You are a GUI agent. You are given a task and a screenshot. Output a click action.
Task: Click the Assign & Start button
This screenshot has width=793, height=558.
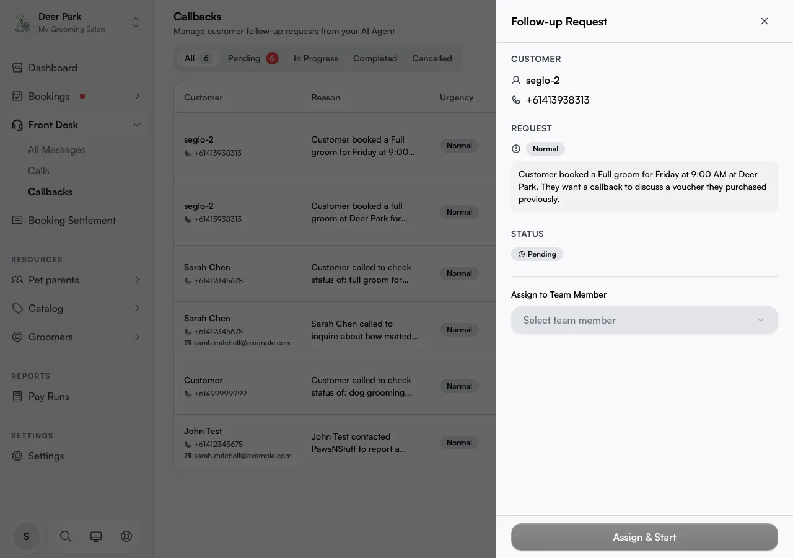pos(644,537)
